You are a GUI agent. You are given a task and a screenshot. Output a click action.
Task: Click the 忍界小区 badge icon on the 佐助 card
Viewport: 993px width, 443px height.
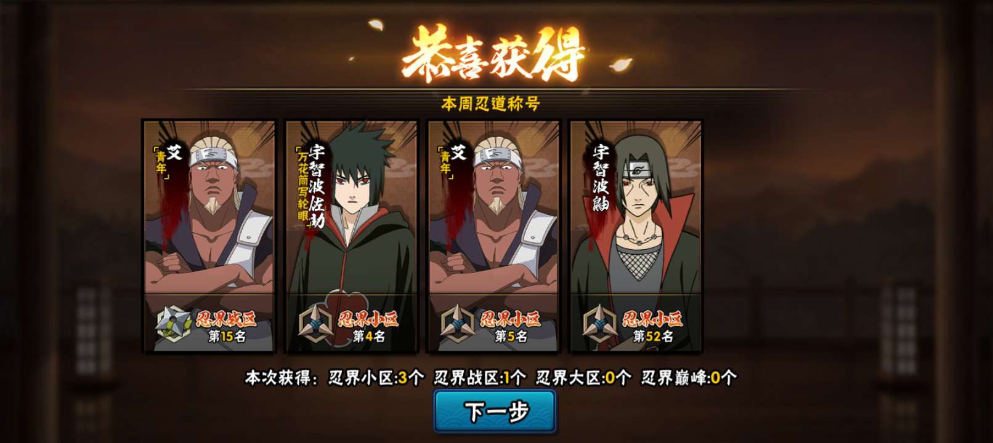tap(316, 324)
